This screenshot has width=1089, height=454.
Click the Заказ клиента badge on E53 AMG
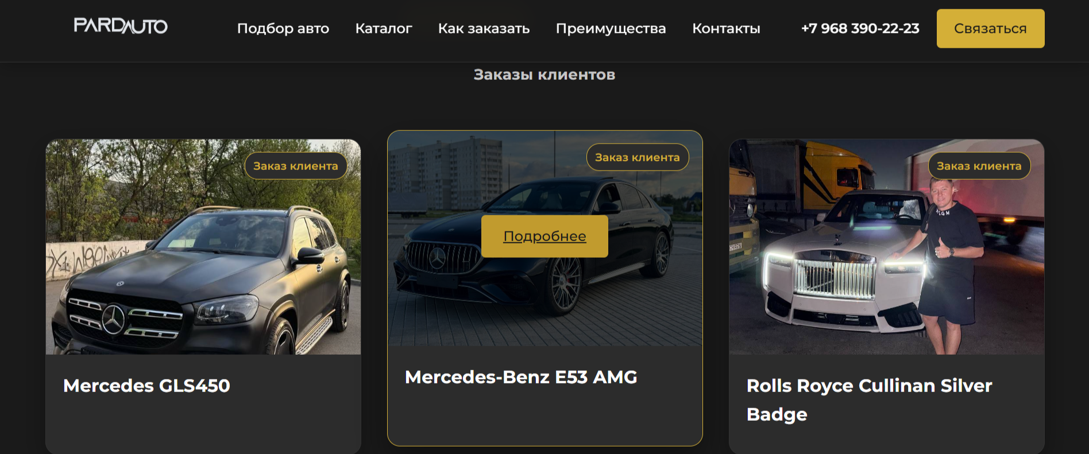(x=638, y=157)
